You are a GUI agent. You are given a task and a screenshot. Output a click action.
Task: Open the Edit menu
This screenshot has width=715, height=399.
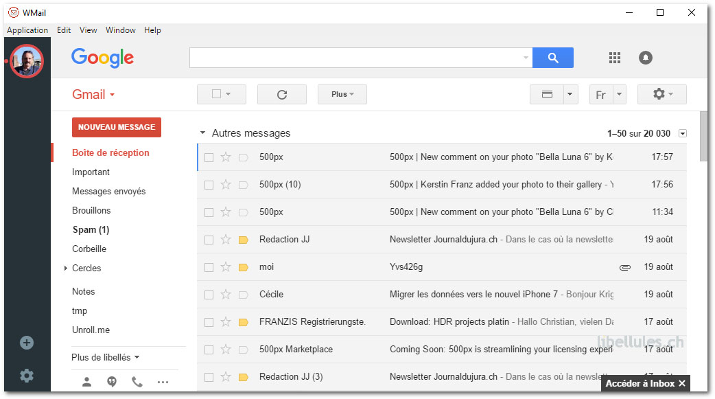(x=63, y=30)
